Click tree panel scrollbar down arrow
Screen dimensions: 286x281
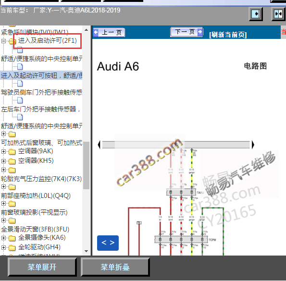coord(86,251)
